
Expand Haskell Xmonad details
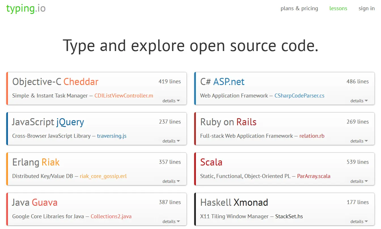[359, 222]
